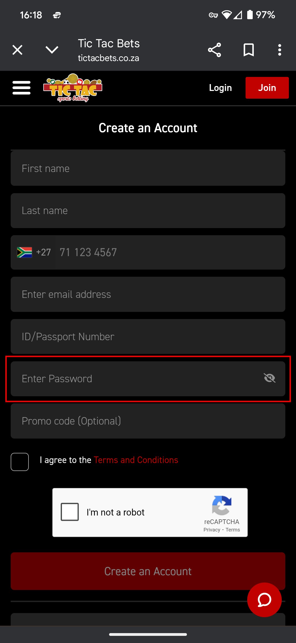
Task: Open the hamburger navigation menu
Action: point(21,88)
